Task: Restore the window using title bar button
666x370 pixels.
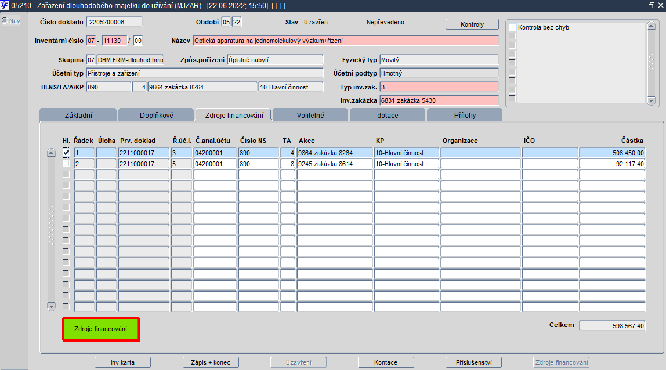Action: pyautogui.click(x=651, y=5)
